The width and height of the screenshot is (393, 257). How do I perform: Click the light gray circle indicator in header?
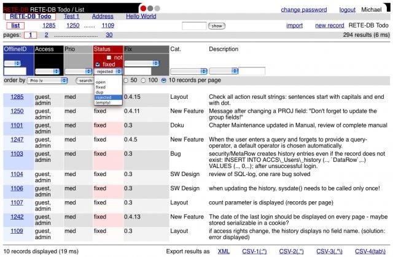pos(157,8)
